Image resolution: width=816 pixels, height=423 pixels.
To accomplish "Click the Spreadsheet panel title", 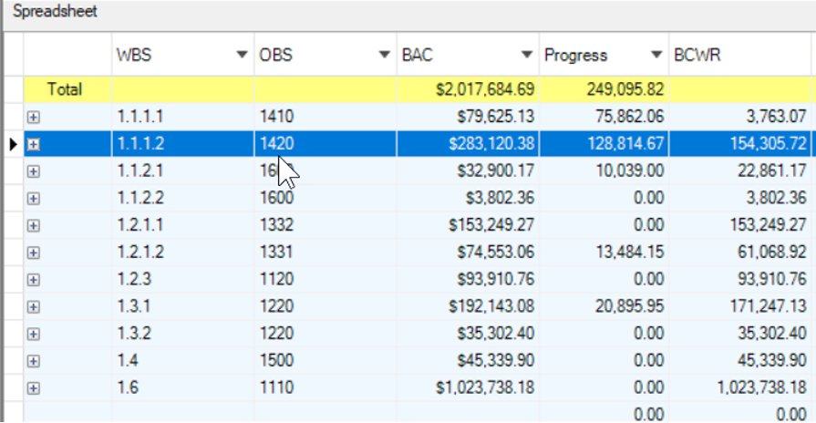I will tap(55, 13).
